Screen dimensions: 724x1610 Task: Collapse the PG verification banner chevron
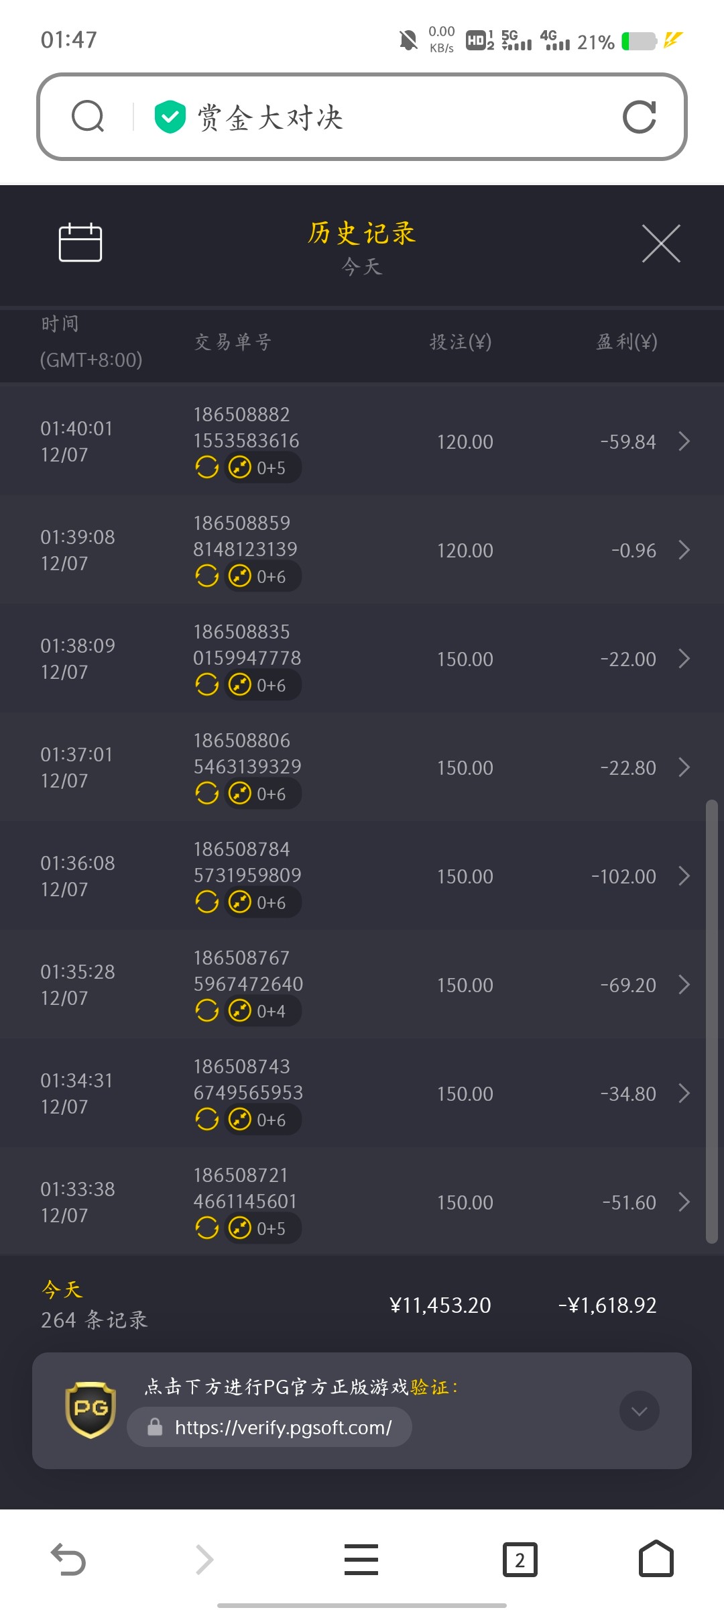pos(639,1411)
